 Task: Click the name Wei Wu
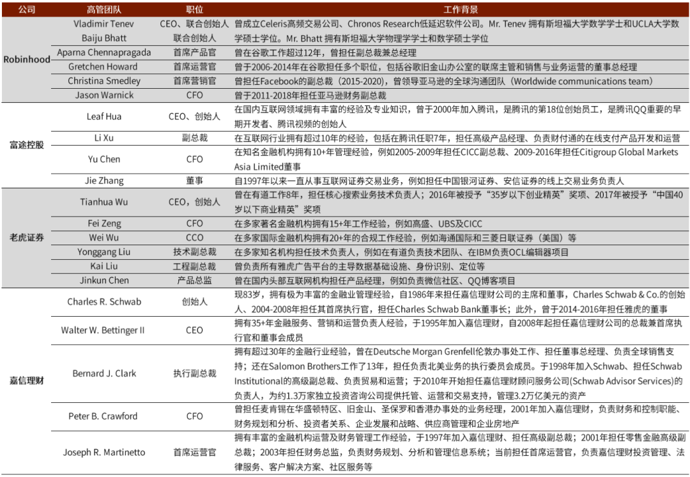104,238
